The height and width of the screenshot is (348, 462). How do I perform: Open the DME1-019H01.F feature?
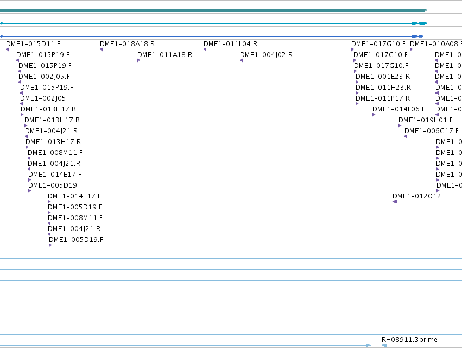point(426,120)
